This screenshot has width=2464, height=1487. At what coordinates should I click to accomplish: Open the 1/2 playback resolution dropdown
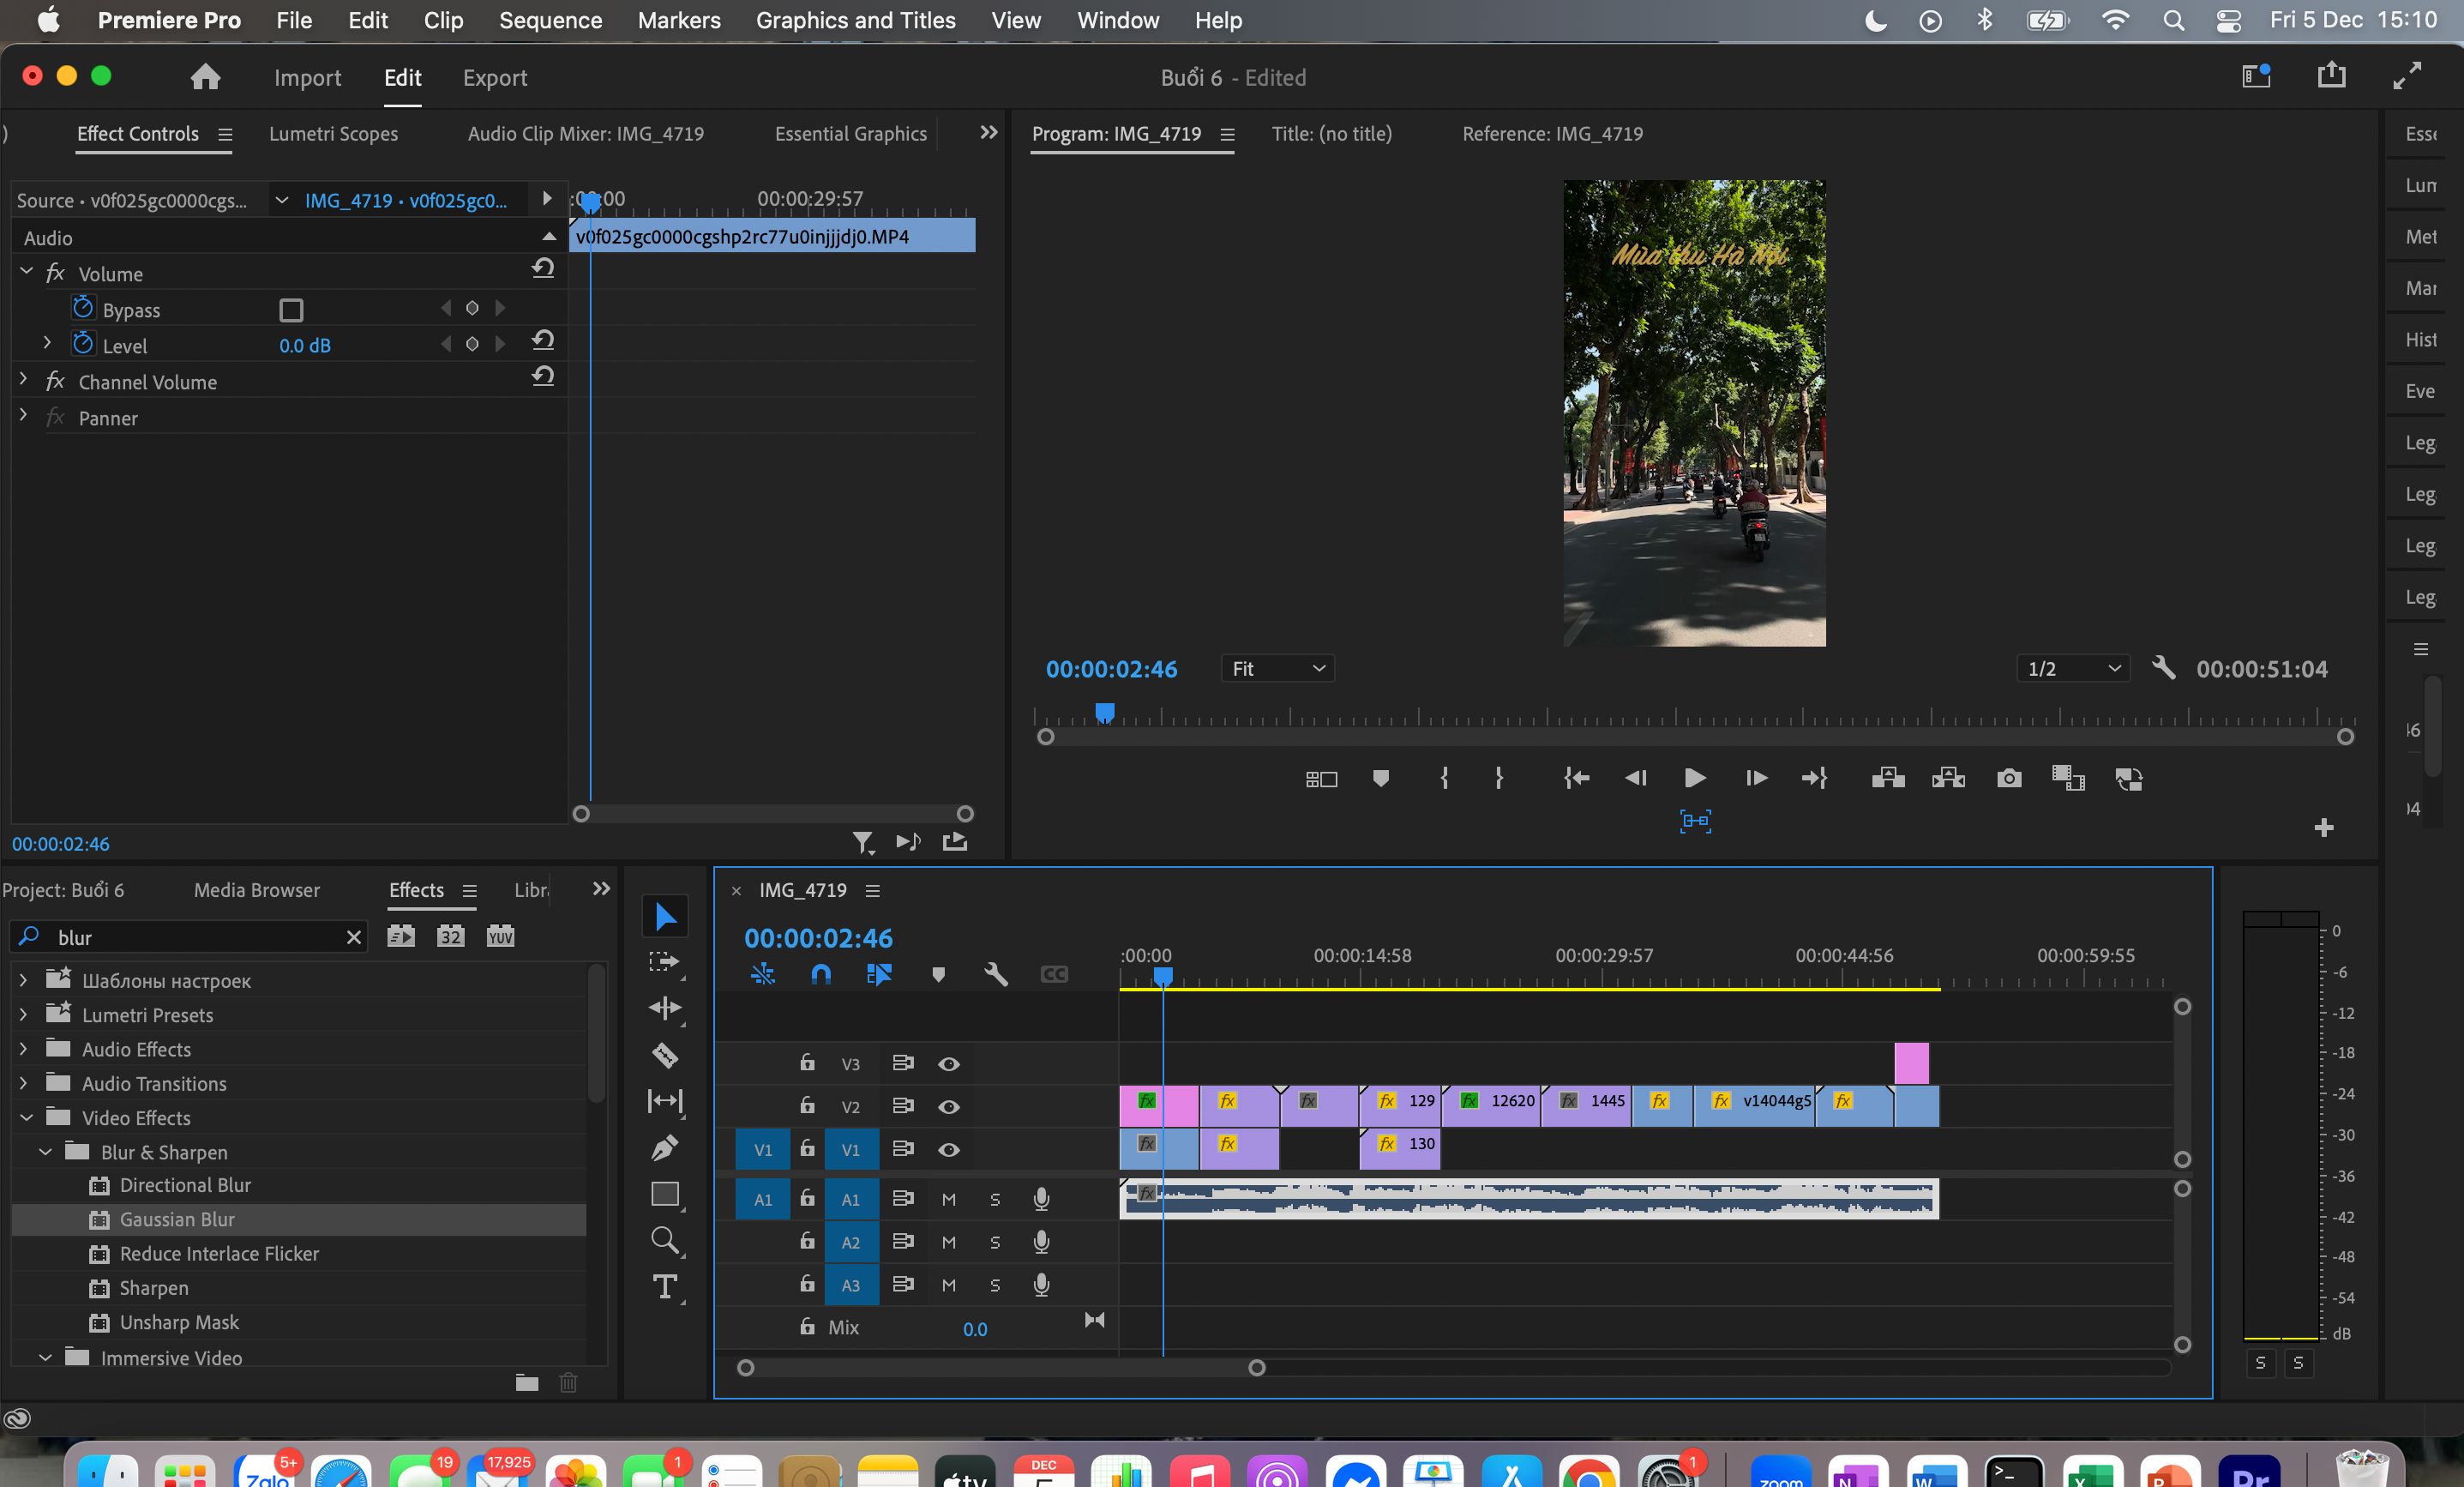click(x=2073, y=668)
